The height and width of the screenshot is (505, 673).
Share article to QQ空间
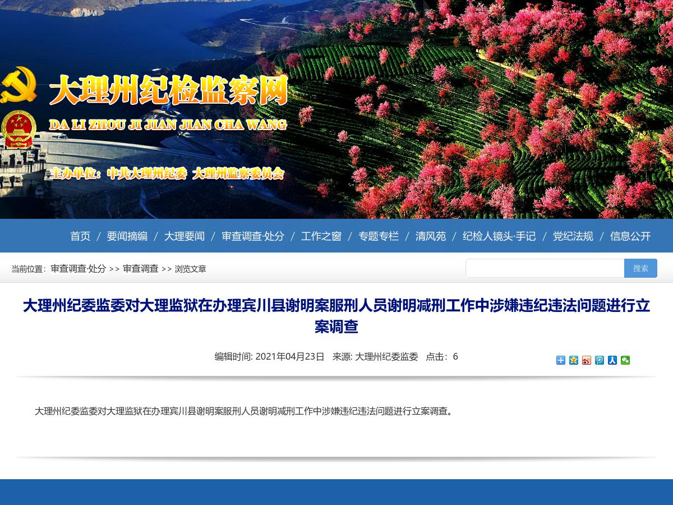(x=573, y=361)
